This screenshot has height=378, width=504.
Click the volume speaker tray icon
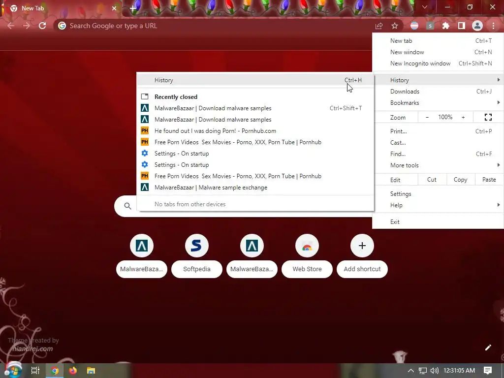[x=434, y=371]
